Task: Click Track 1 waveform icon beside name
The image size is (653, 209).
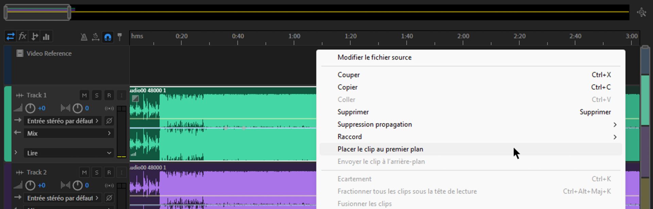Action: [x=20, y=95]
